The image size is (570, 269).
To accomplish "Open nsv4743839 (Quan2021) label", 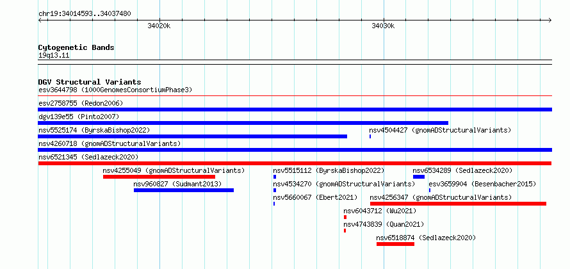I will coord(384,224).
